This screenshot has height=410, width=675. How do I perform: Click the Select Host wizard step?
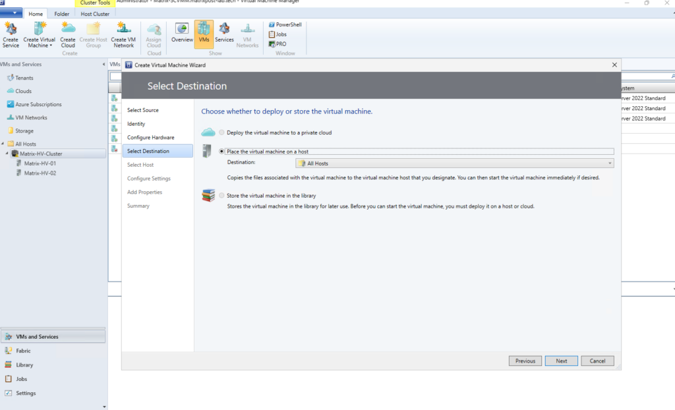(x=140, y=165)
